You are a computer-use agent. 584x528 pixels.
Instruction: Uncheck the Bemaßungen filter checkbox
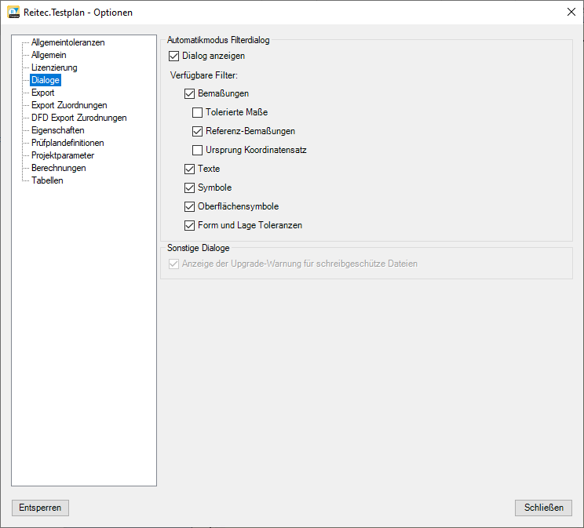point(190,93)
